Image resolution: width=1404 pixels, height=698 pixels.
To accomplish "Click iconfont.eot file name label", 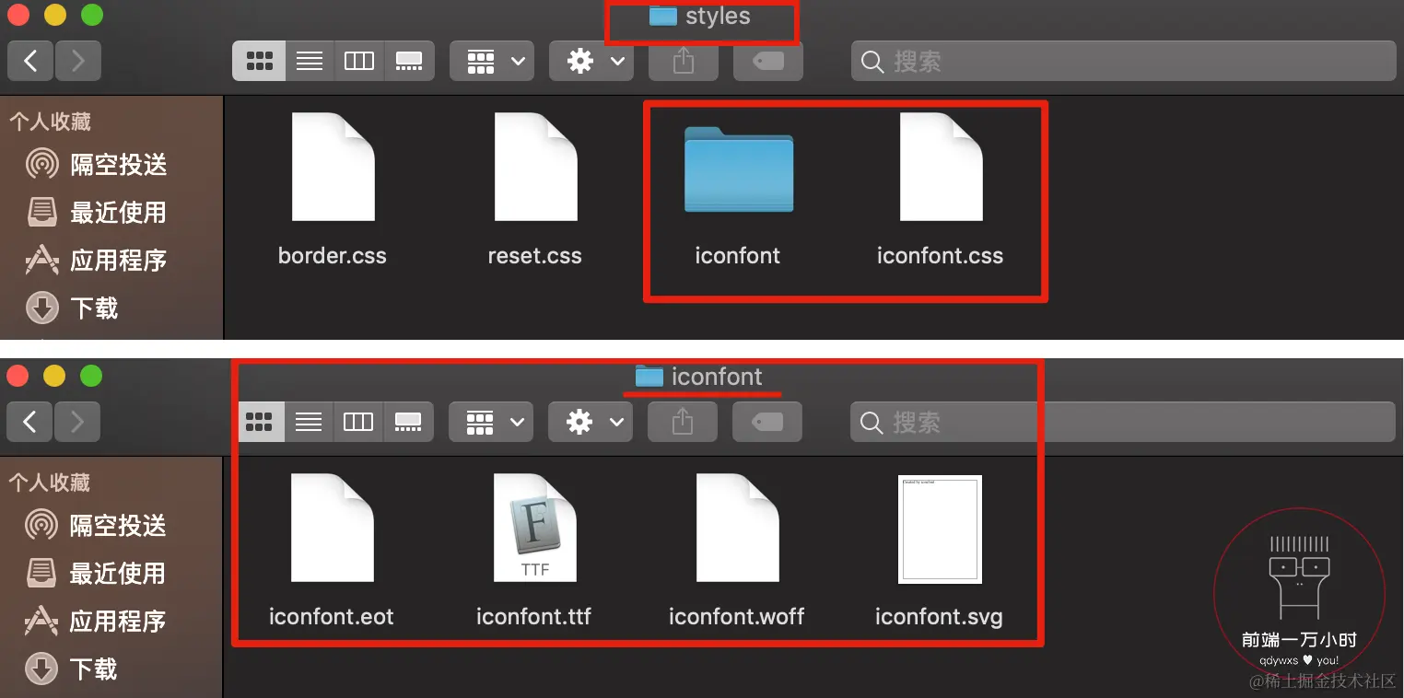I will (x=332, y=617).
